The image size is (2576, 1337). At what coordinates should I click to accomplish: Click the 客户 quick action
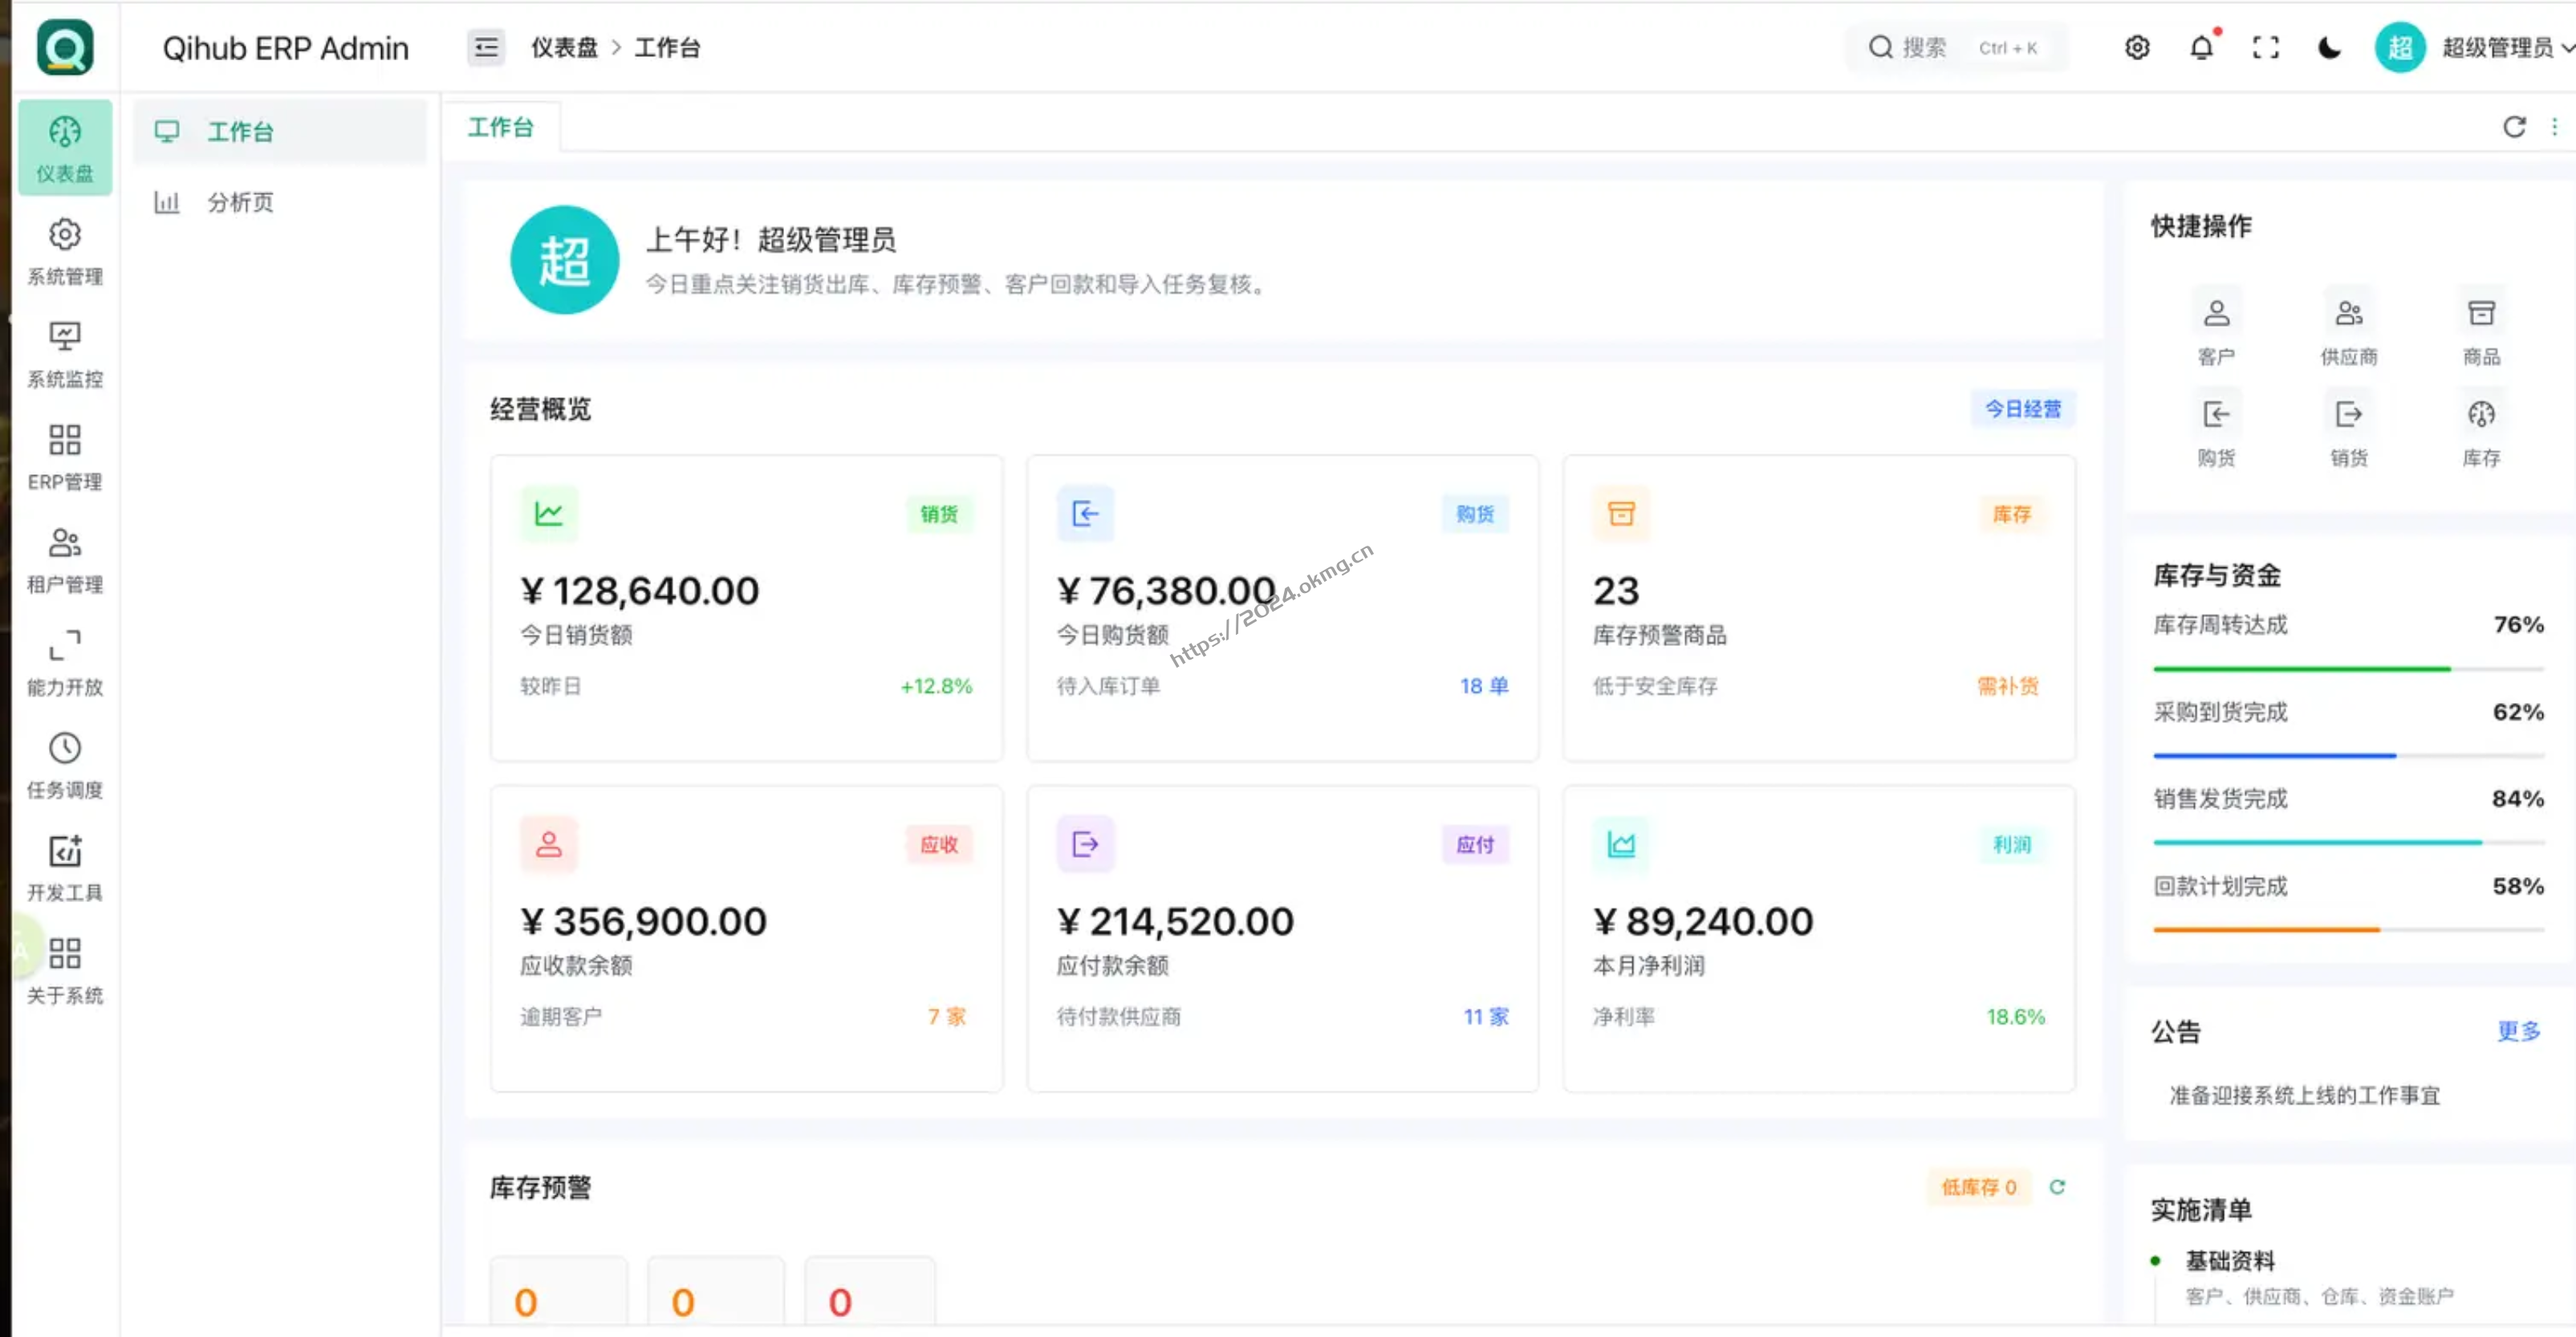[2216, 329]
